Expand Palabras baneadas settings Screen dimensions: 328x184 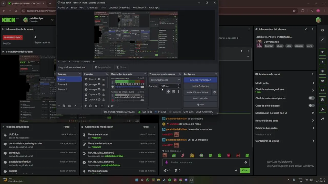(313, 128)
